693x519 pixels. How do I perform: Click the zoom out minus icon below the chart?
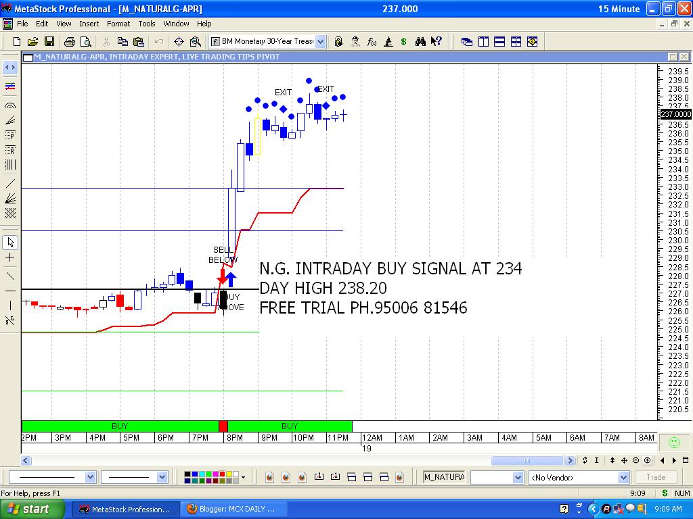coord(636,460)
